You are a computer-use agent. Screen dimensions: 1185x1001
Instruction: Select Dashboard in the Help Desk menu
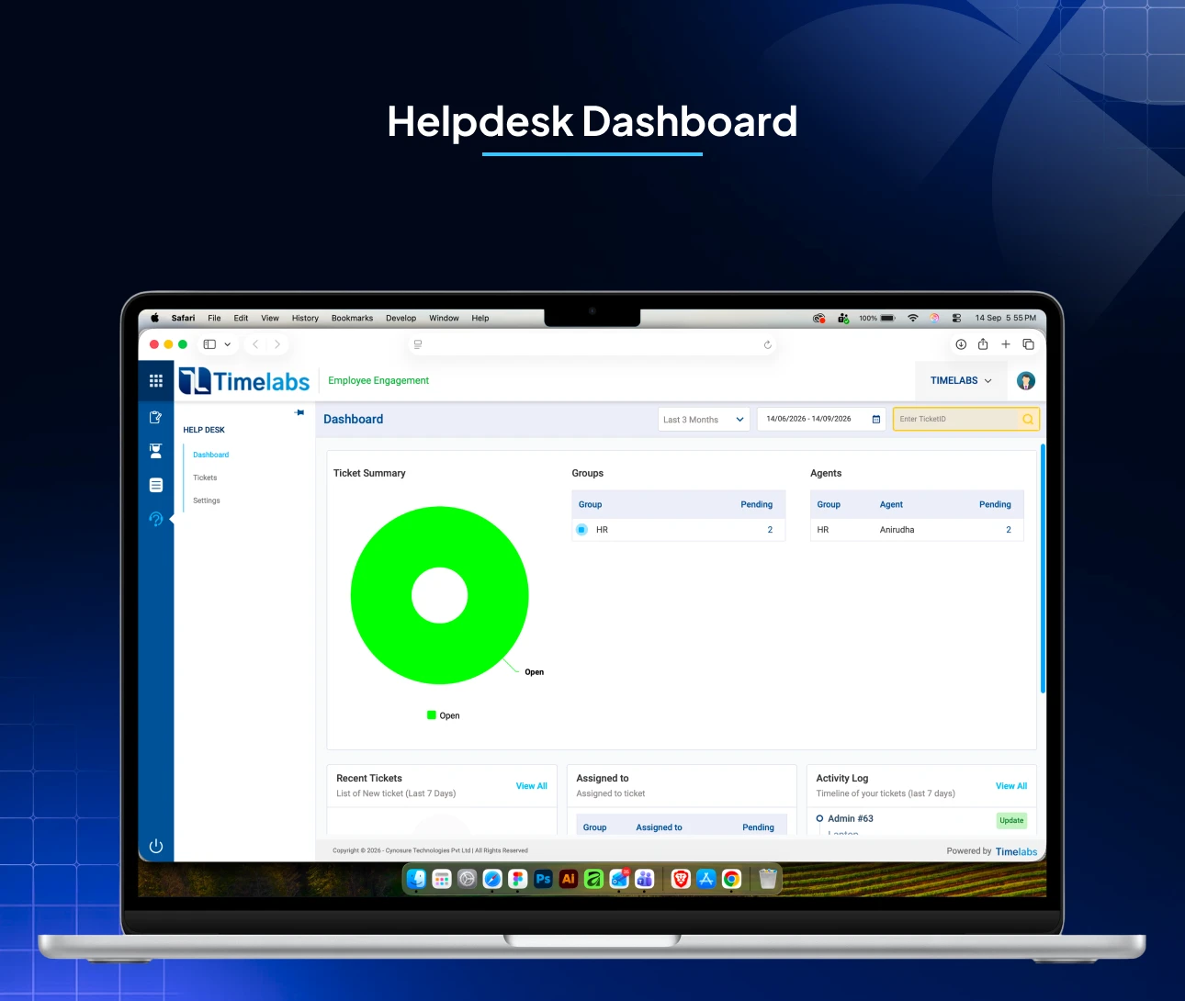(x=211, y=455)
